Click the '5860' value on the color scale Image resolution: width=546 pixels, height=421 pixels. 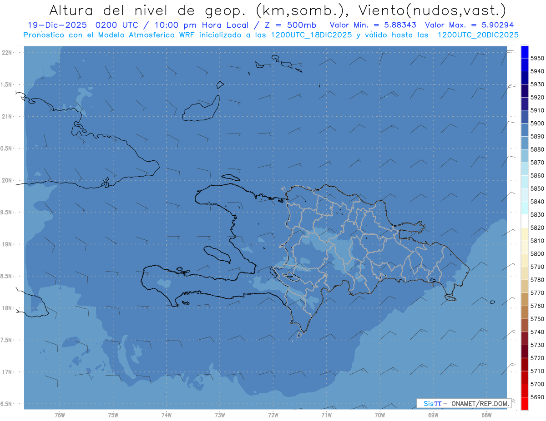537,175
